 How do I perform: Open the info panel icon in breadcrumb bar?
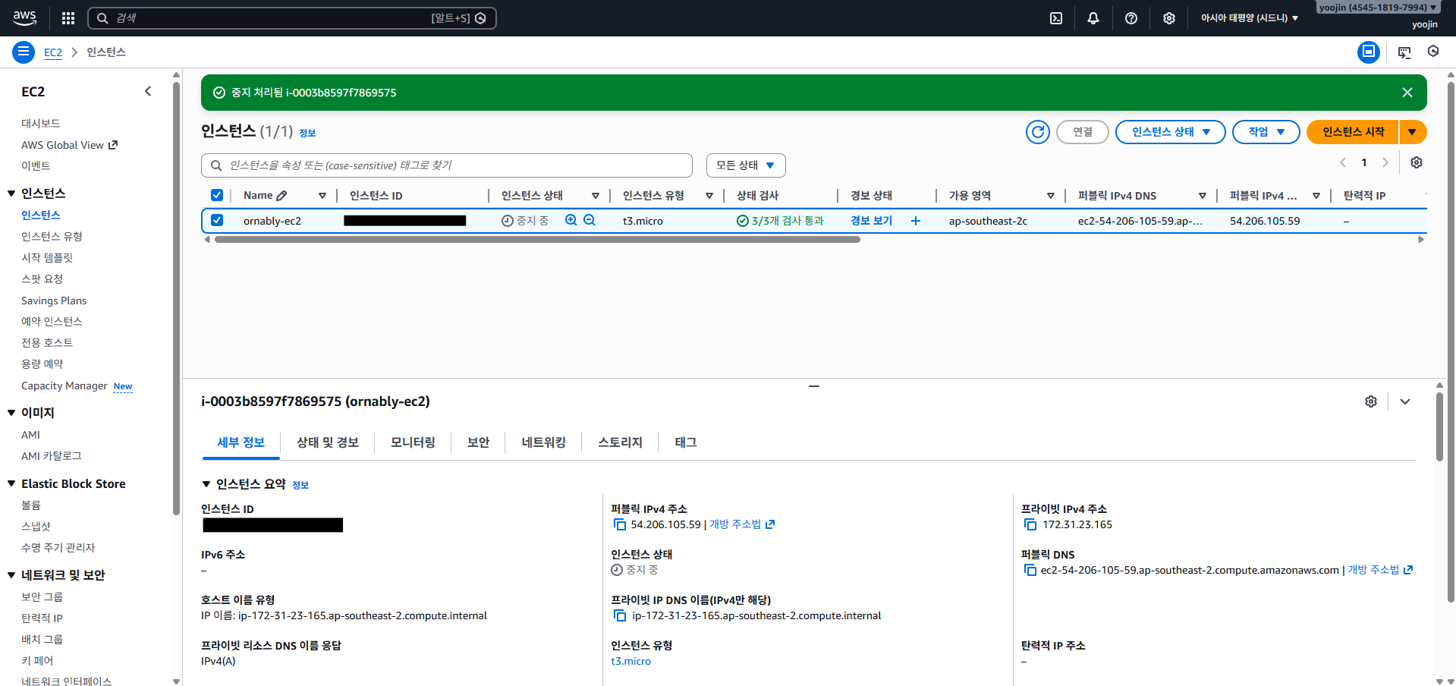click(x=1369, y=52)
